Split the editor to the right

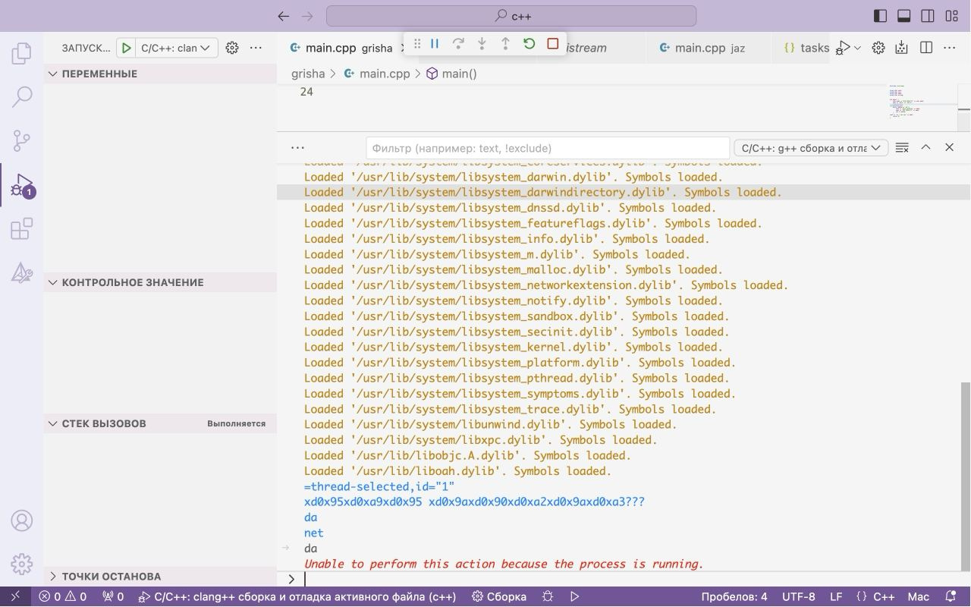click(x=926, y=48)
